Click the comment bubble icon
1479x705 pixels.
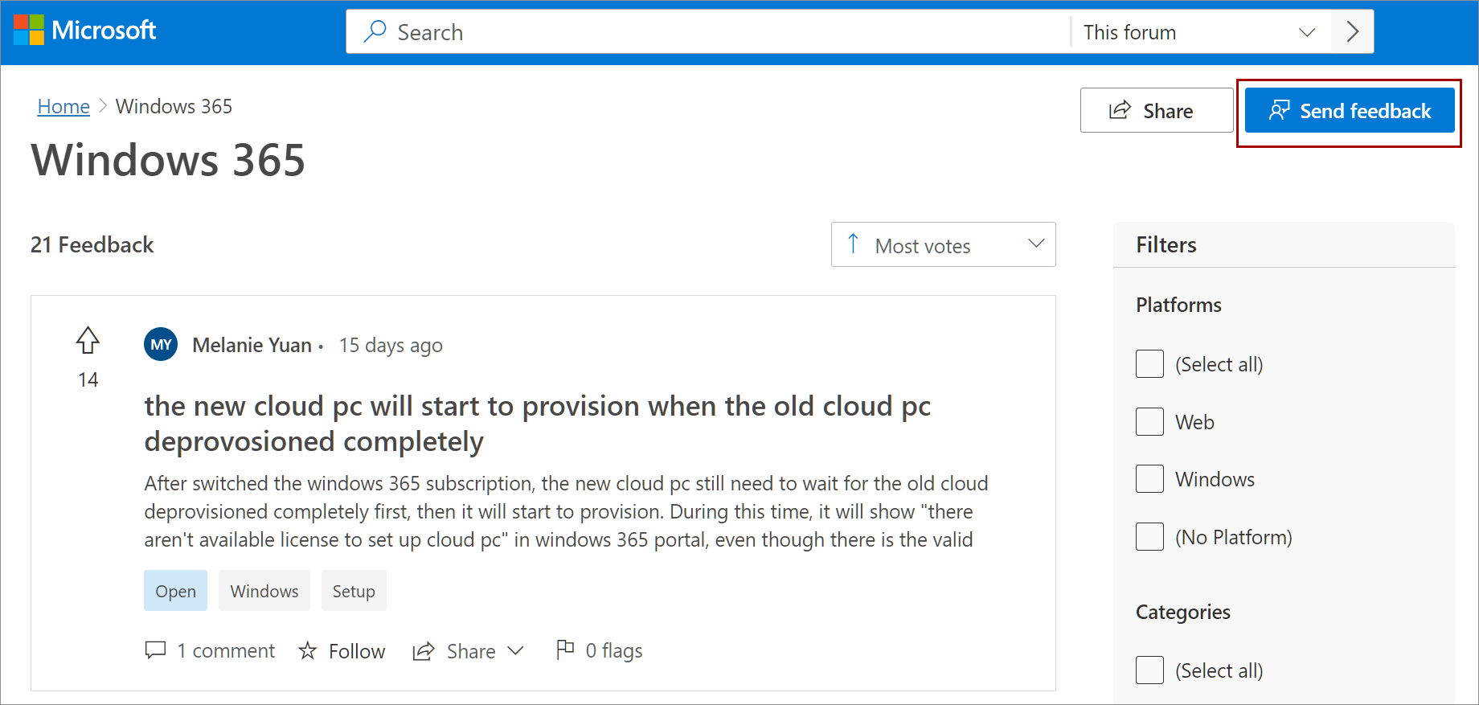155,650
